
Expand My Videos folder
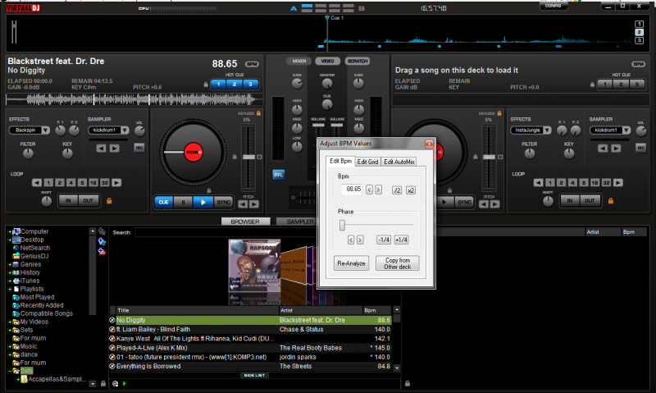tap(10, 322)
